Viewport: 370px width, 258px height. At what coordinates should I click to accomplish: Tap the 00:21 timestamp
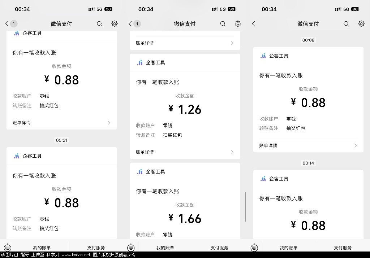click(x=61, y=140)
